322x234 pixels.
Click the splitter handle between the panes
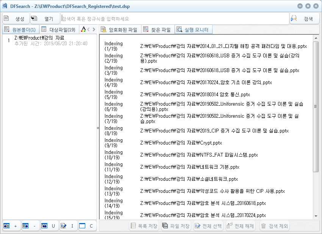98,128
